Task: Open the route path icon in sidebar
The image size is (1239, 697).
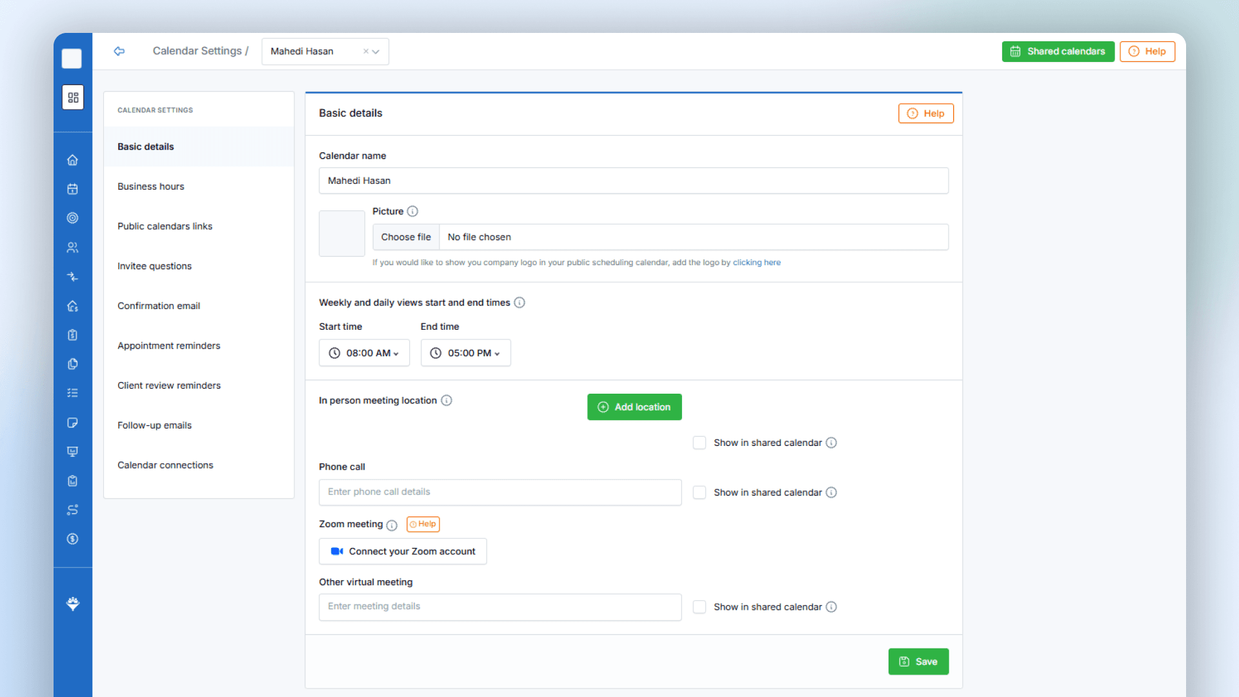Action: (73, 510)
